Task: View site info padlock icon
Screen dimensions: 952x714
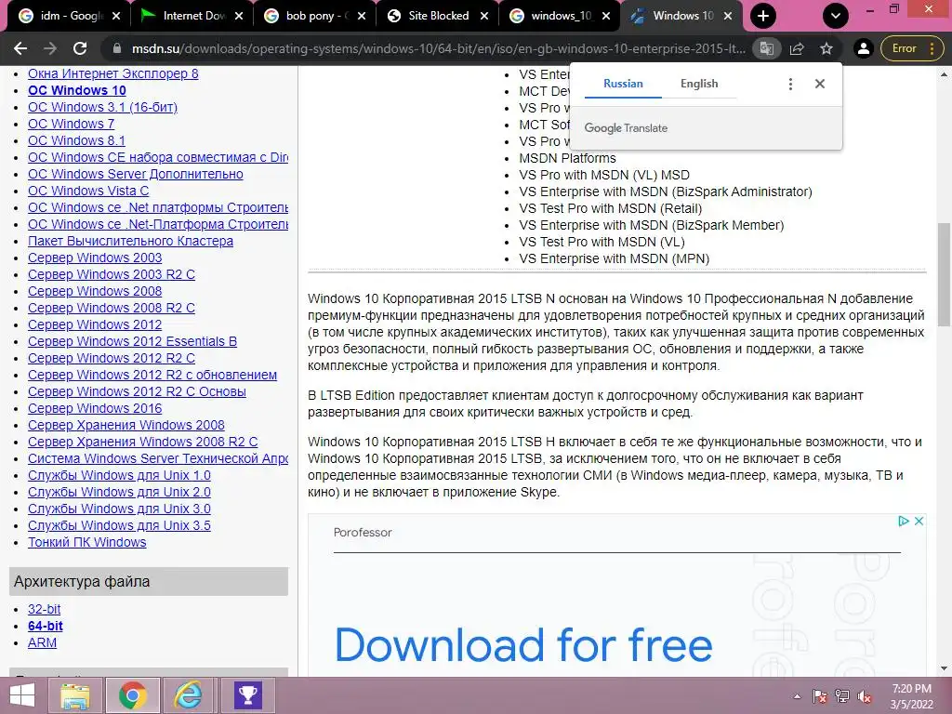Action: click(116, 48)
